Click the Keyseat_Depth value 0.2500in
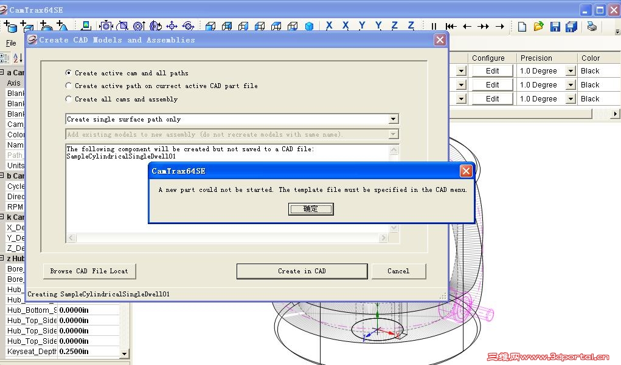The height and width of the screenshot is (365, 621). pos(88,351)
